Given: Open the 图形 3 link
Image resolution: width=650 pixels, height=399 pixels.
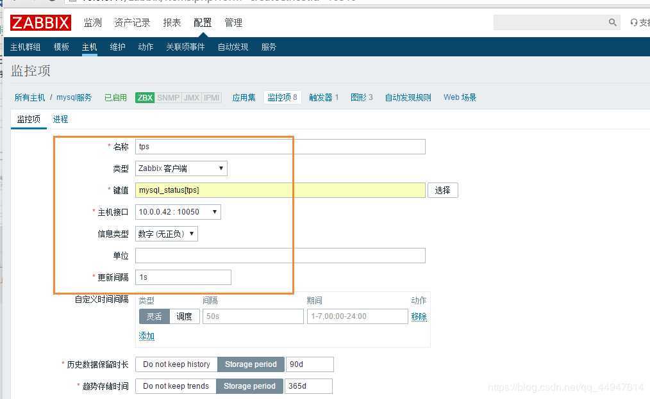Looking at the screenshot, I should coord(362,97).
